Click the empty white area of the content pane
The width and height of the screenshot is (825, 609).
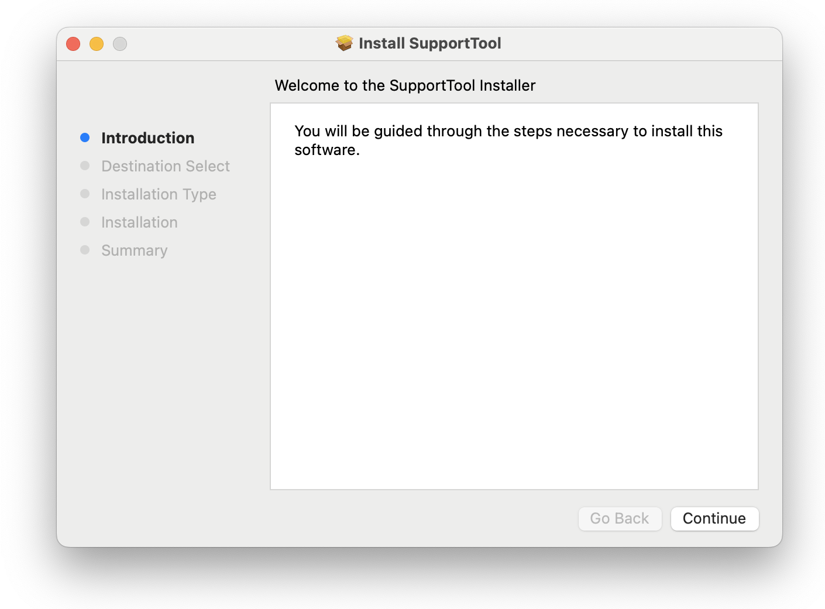pyautogui.click(x=514, y=328)
